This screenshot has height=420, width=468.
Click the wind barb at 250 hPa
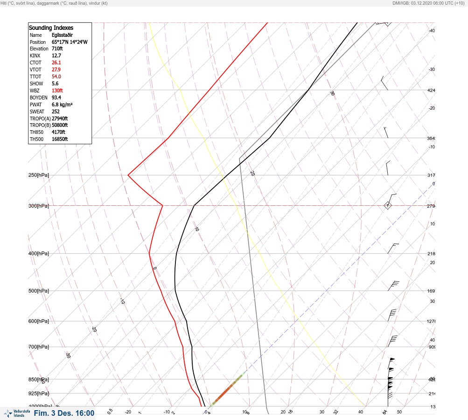pos(388,168)
